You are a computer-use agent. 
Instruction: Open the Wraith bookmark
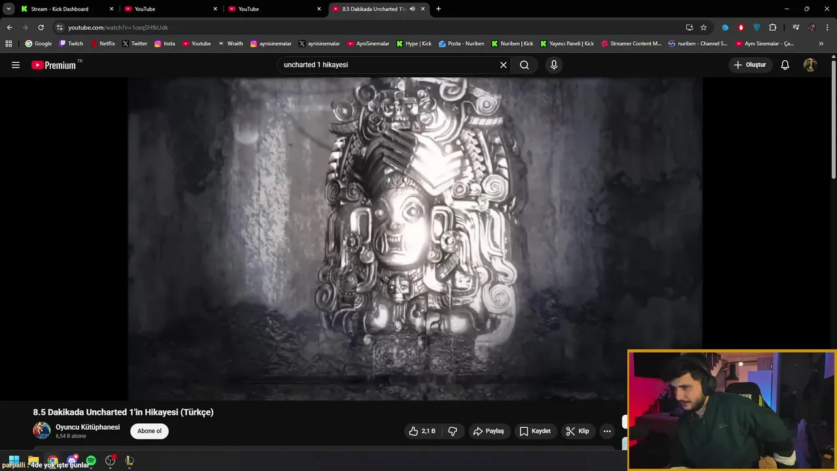pyautogui.click(x=230, y=44)
